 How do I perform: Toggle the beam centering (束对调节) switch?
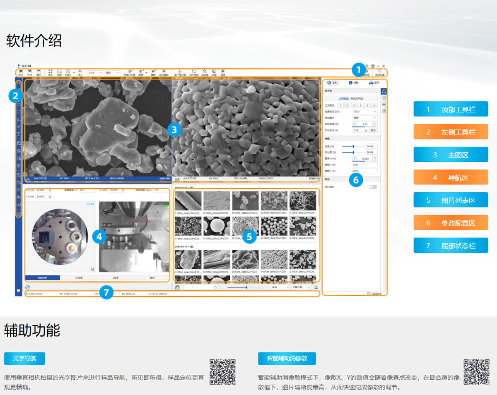pos(373,187)
